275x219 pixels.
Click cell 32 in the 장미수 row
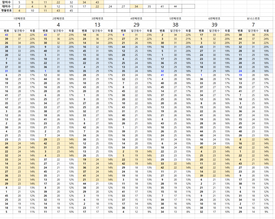pyautogui.click(x=71, y=2)
